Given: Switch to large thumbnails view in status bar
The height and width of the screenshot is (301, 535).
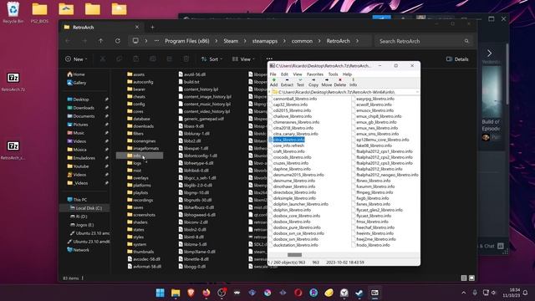Looking at the screenshot, I should (x=471, y=278).
